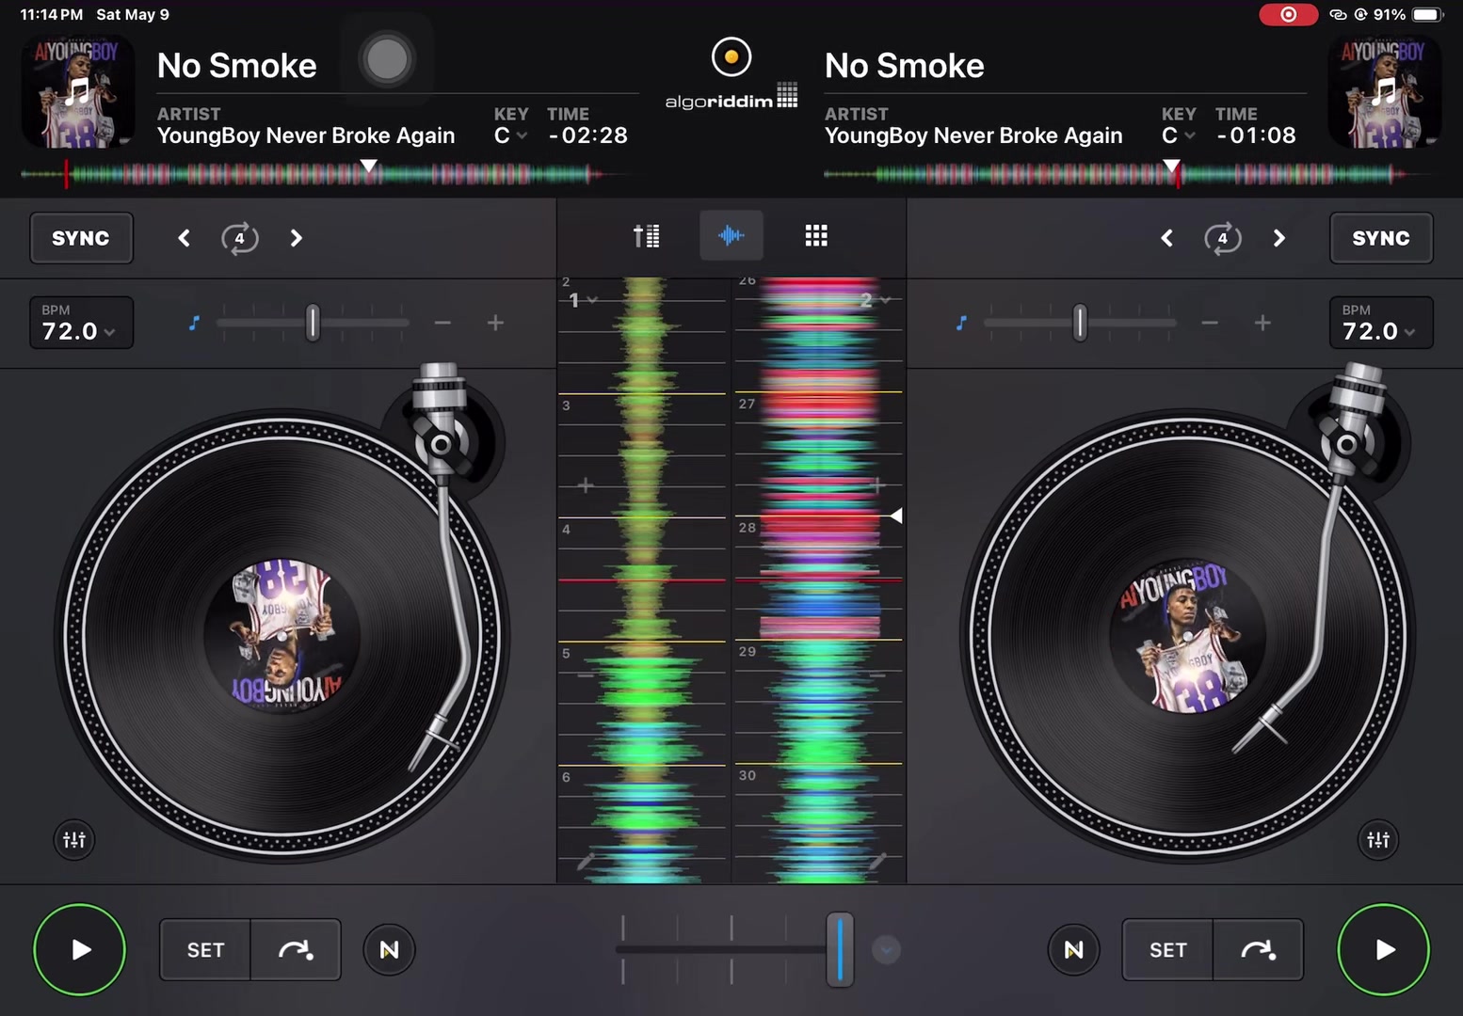Image resolution: width=1463 pixels, height=1016 pixels.
Task: Open deck 1 waveform dropdown
Action: [584, 300]
